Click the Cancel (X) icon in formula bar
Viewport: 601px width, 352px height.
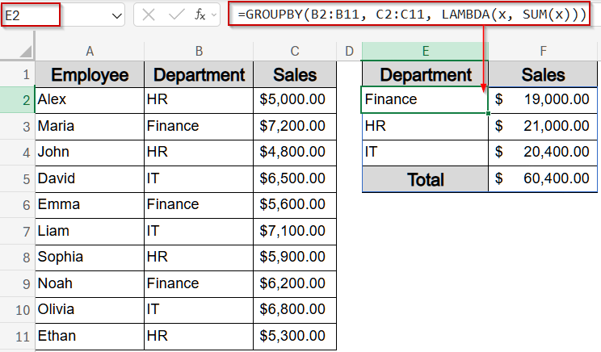point(149,15)
